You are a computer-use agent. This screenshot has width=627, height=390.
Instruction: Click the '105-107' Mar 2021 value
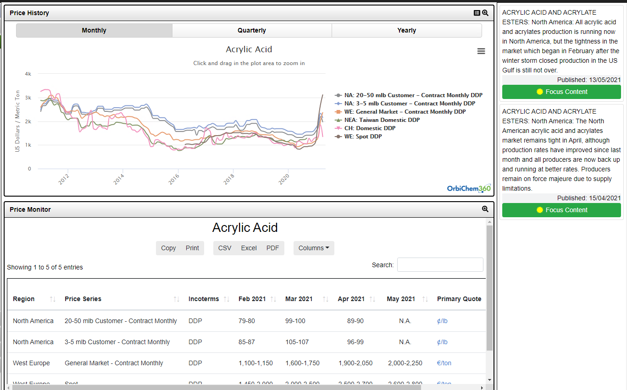pyautogui.click(x=297, y=342)
